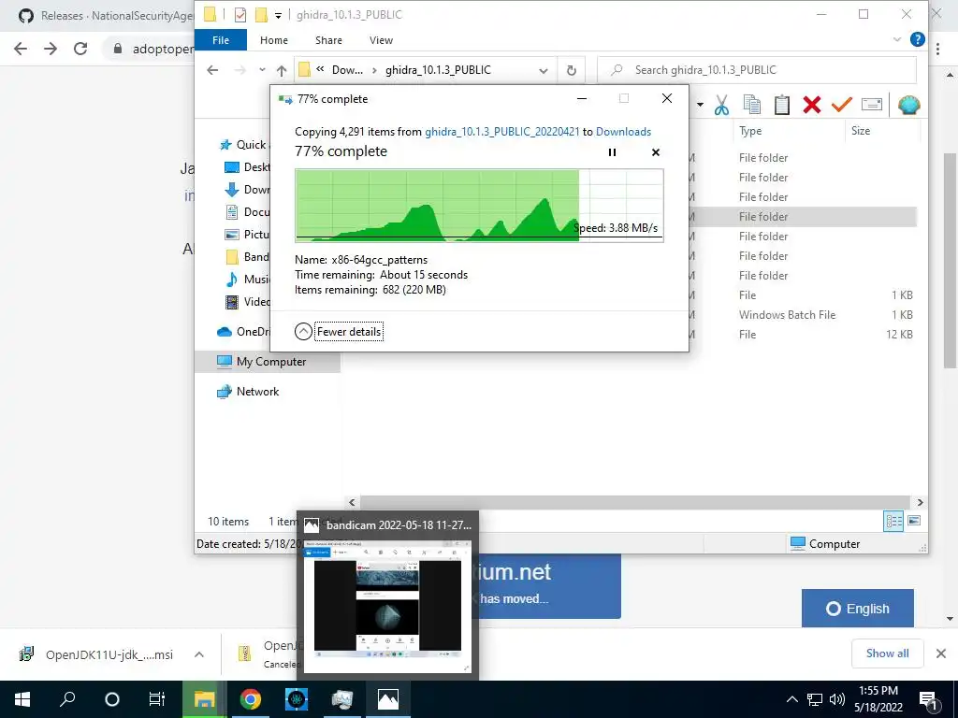Image resolution: width=958 pixels, height=718 pixels.
Task: Click the copy speed progress graph
Action: point(479,206)
